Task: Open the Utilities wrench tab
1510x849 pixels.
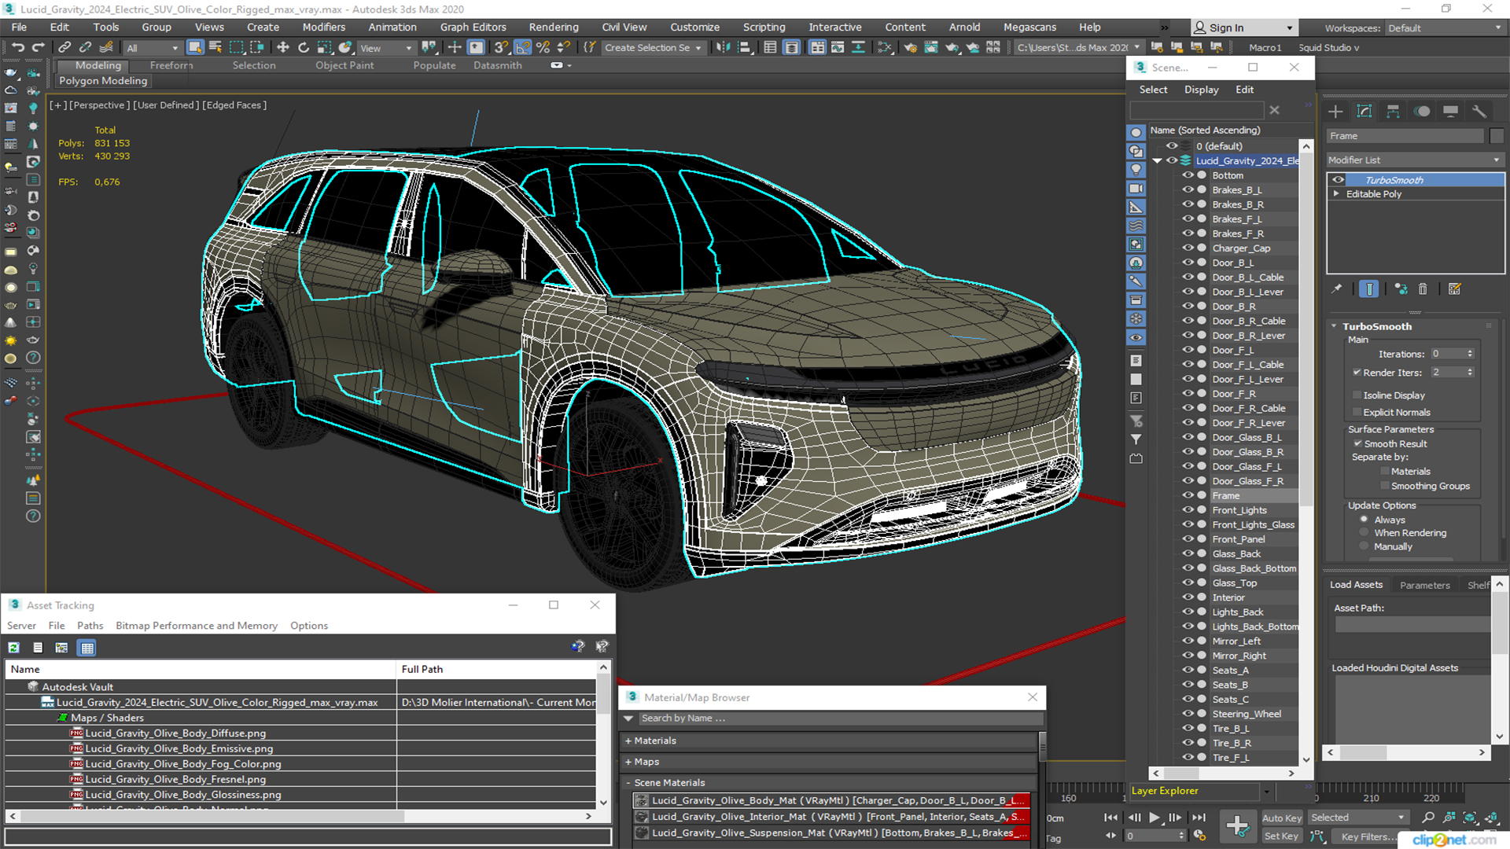Action: [x=1479, y=112]
